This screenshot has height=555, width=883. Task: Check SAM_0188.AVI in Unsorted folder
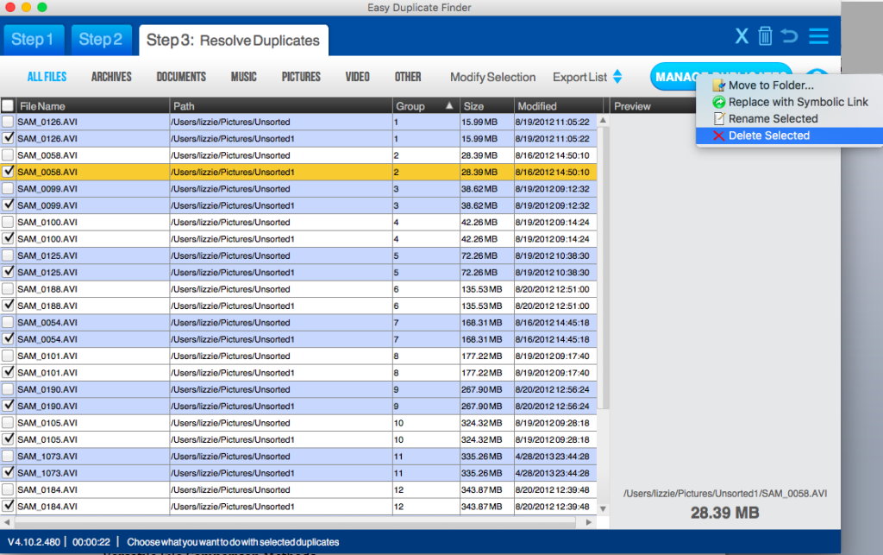(x=8, y=288)
